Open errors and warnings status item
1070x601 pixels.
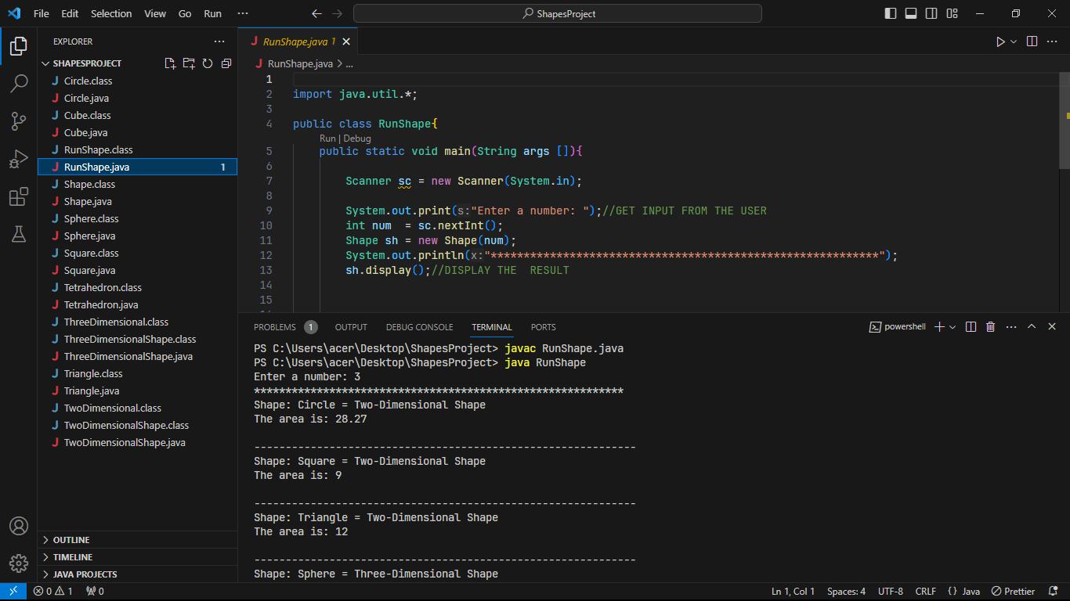(53, 592)
